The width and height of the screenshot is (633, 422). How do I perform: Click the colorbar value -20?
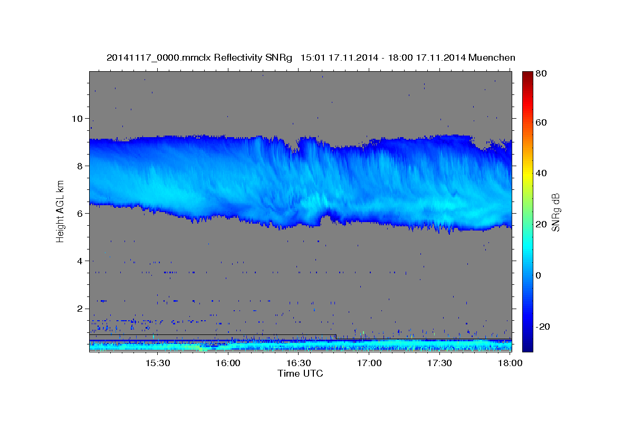click(x=542, y=327)
